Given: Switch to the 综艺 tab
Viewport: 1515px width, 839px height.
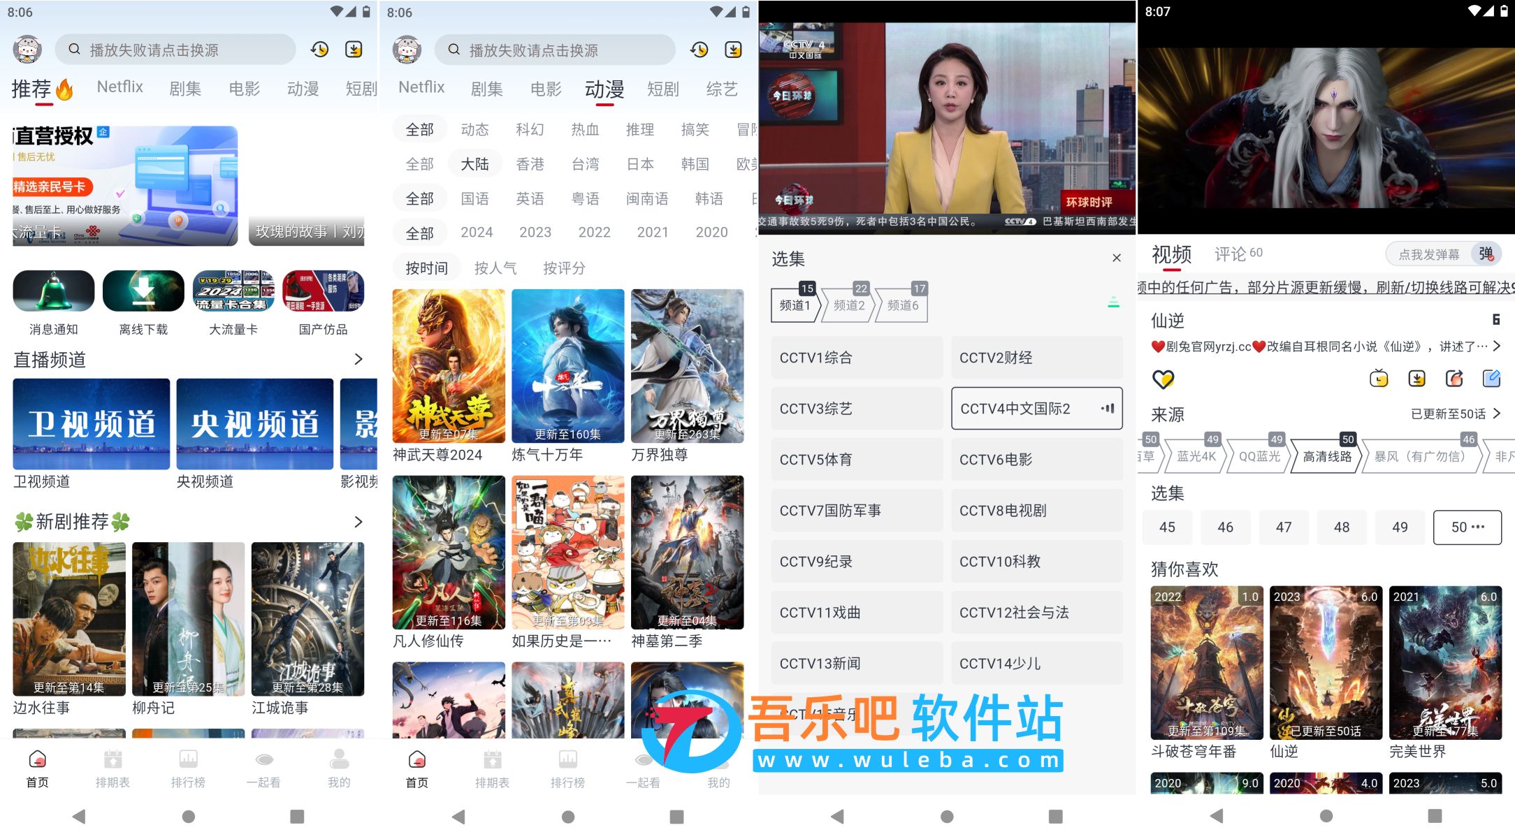Looking at the screenshot, I should pos(722,89).
